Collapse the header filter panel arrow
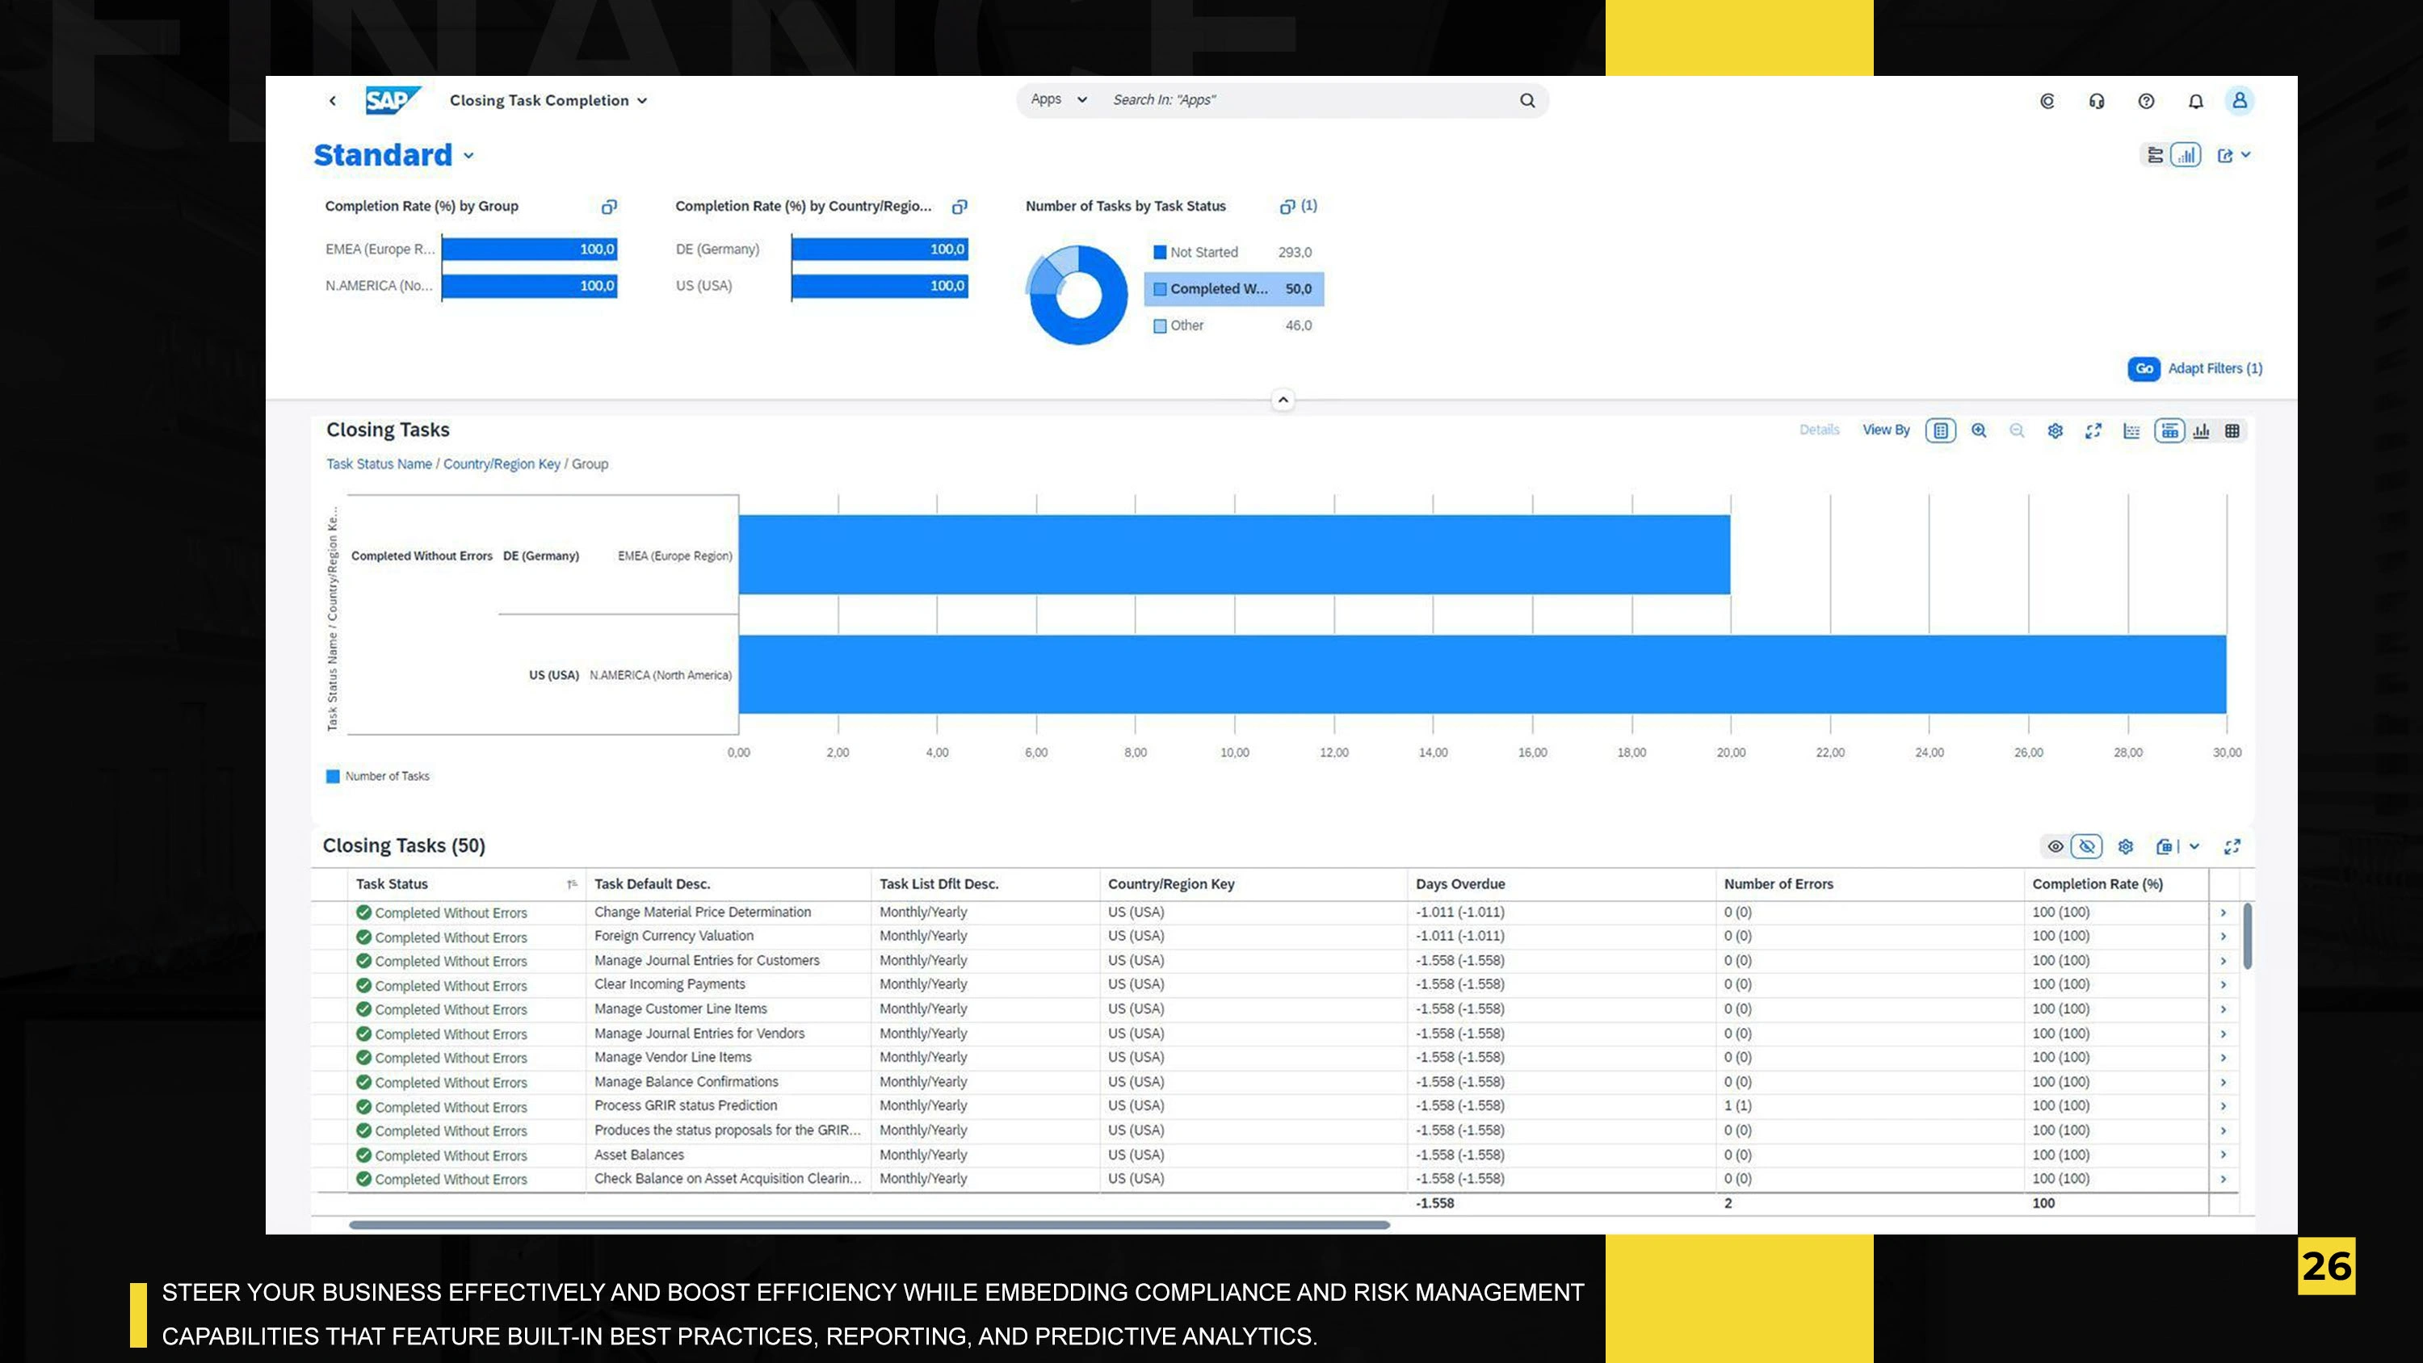The width and height of the screenshot is (2423, 1363). point(1283,400)
